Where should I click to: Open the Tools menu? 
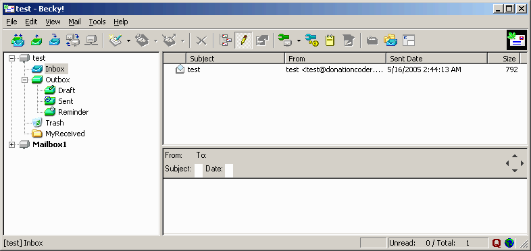point(97,22)
